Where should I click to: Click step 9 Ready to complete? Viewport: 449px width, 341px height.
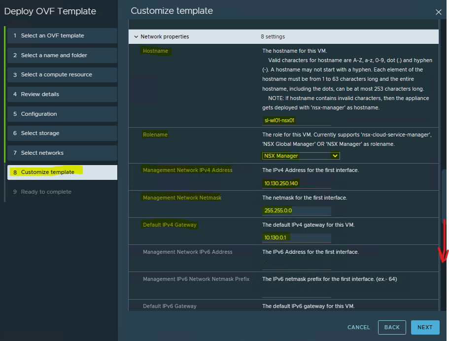pos(42,192)
